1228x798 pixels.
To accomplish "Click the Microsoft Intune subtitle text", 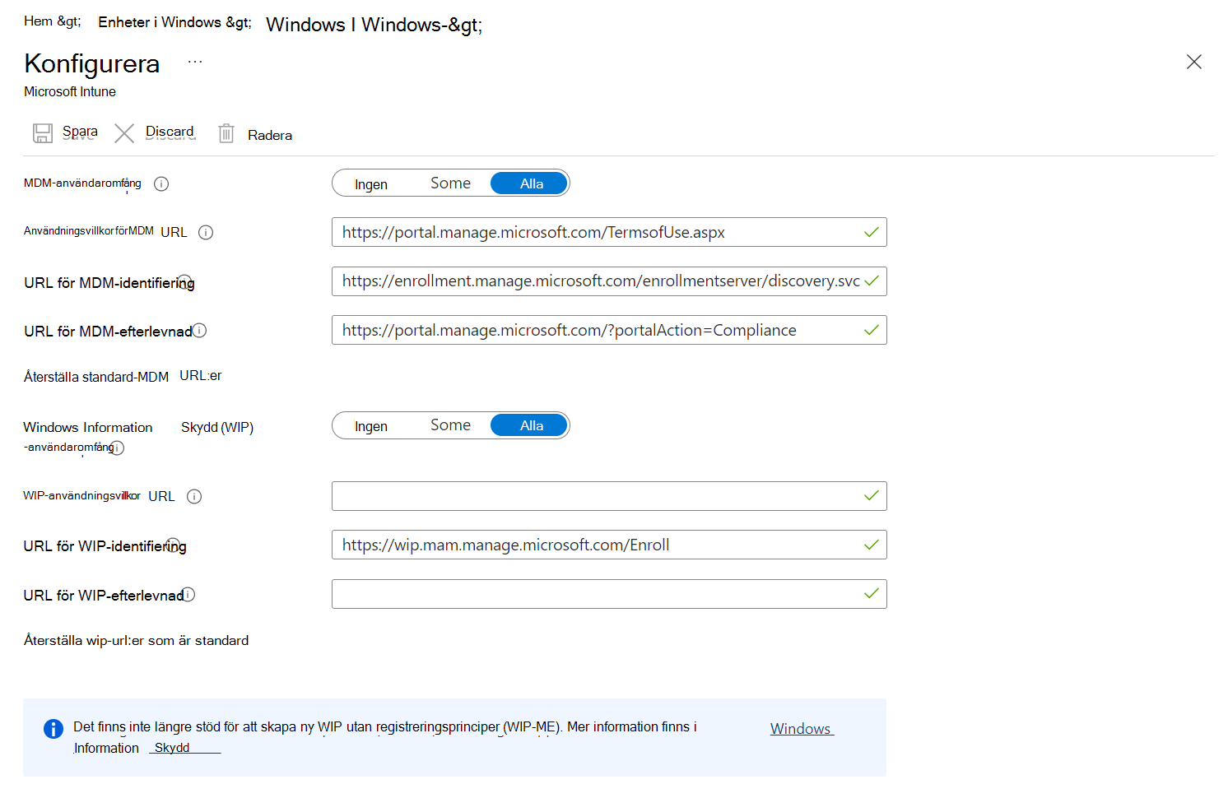I will point(70,92).
